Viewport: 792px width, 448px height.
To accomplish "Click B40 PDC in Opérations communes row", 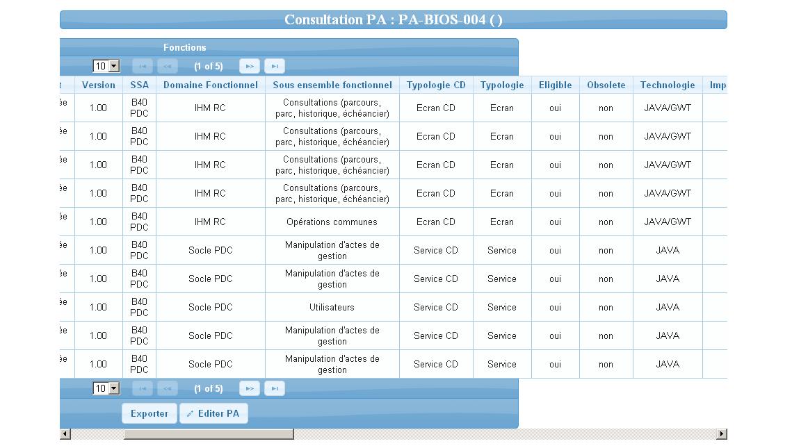I will click(x=139, y=222).
